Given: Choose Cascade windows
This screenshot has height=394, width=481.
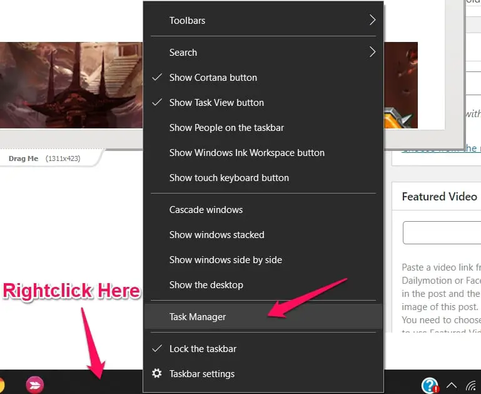Looking at the screenshot, I should coord(263,210).
